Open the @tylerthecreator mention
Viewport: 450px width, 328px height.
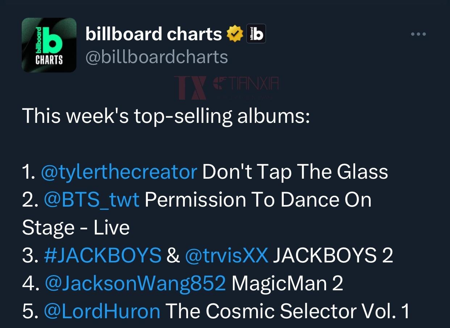[x=120, y=172]
